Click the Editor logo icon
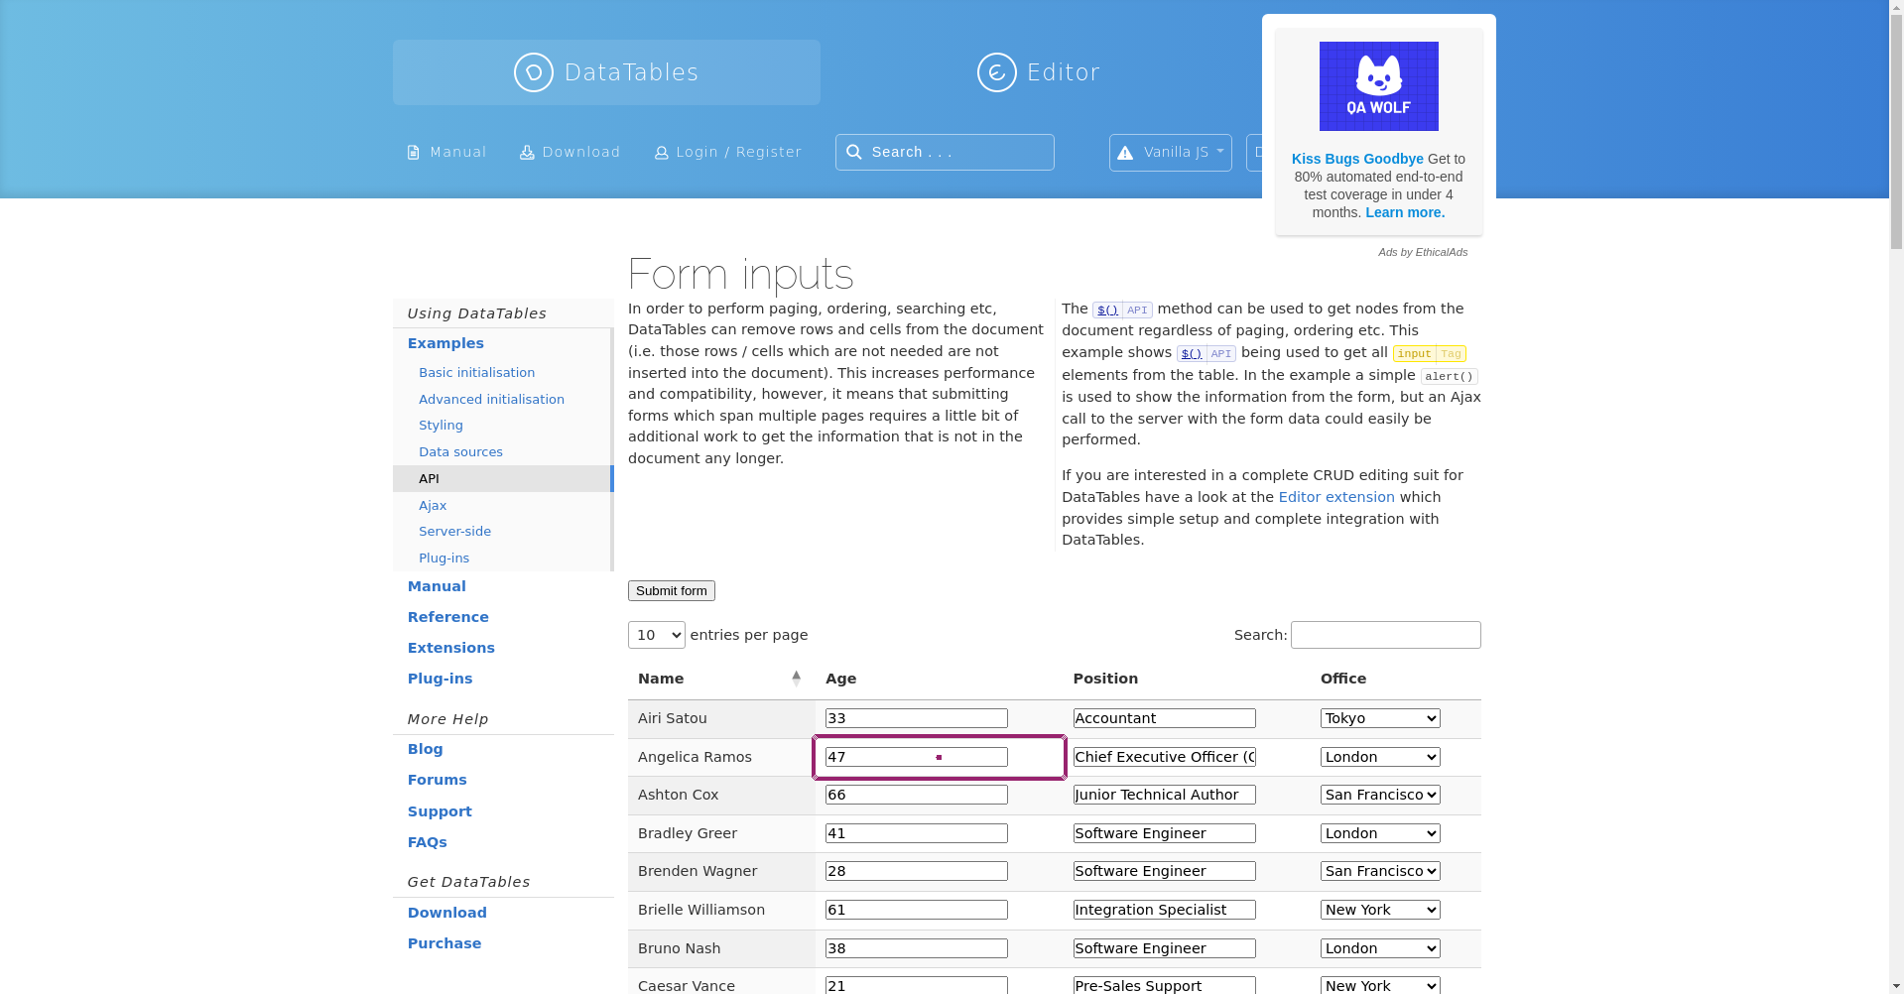 coord(996,72)
